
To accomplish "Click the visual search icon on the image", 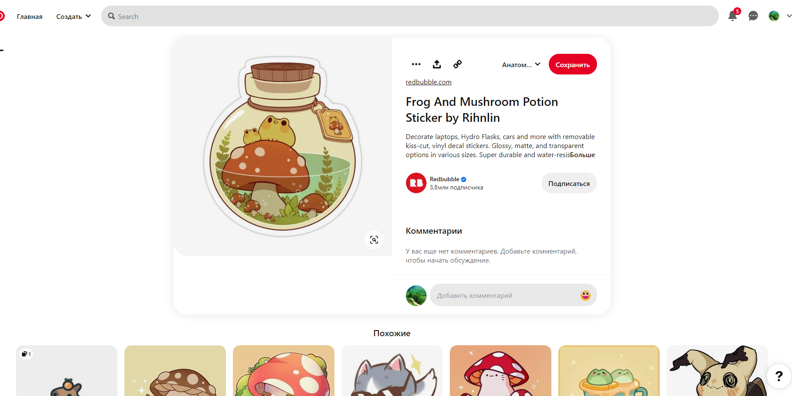I will [374, 240].
